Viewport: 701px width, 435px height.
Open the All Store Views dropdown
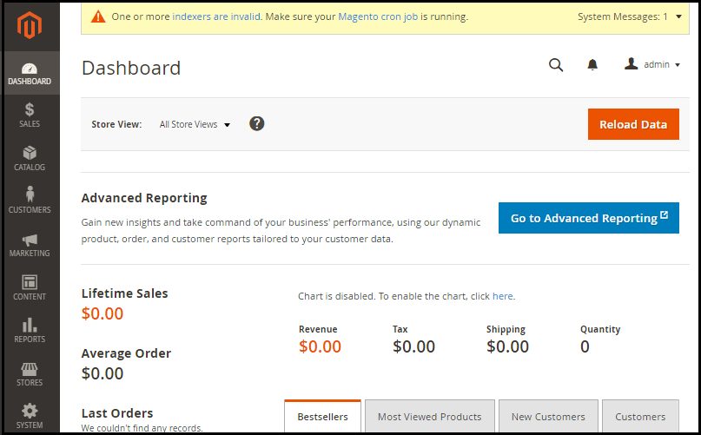[195, 124]
